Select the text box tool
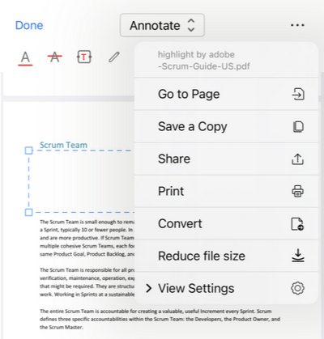 (84, 57)
